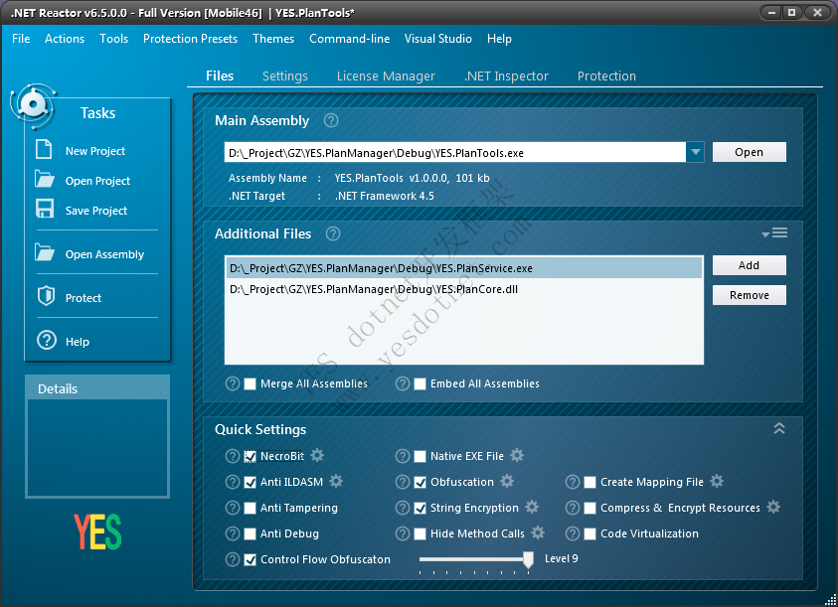The width and height of the screenshot is (838, 607).
Task: Collapse the Quick Settings section
Action: [x=779, y=429]
